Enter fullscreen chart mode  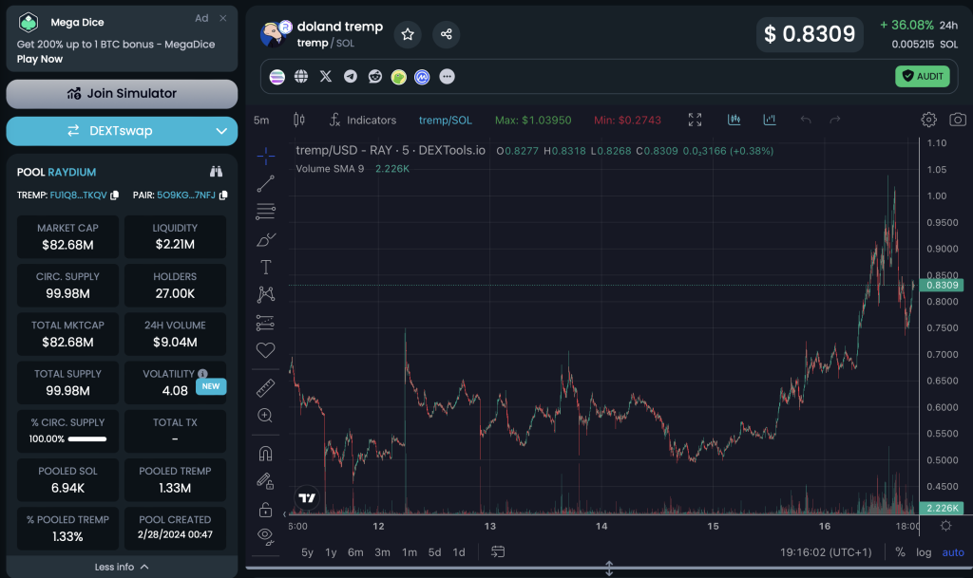695,120
